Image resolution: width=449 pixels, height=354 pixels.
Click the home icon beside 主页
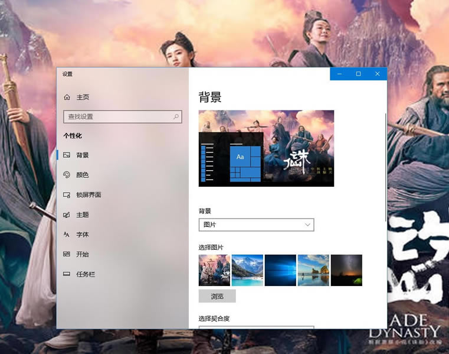(x=67, y=98)
